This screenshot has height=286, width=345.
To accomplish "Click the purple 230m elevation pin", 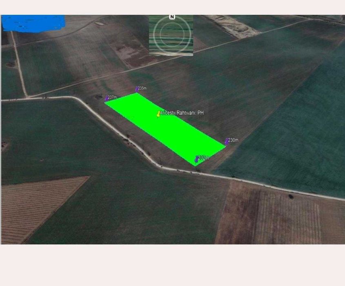I will coord(227,141).
